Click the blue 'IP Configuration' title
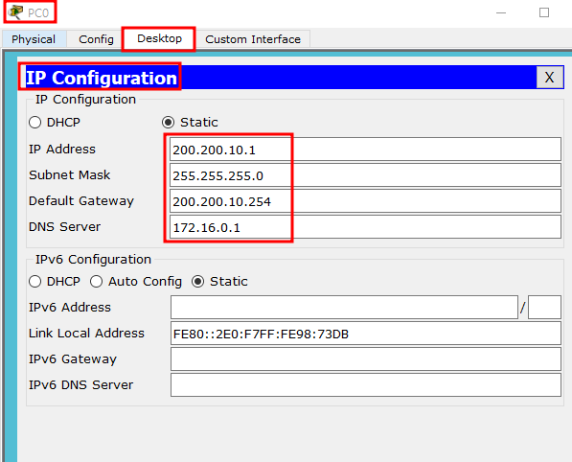Screen dimensions: 572x462 tap(102, 78)
